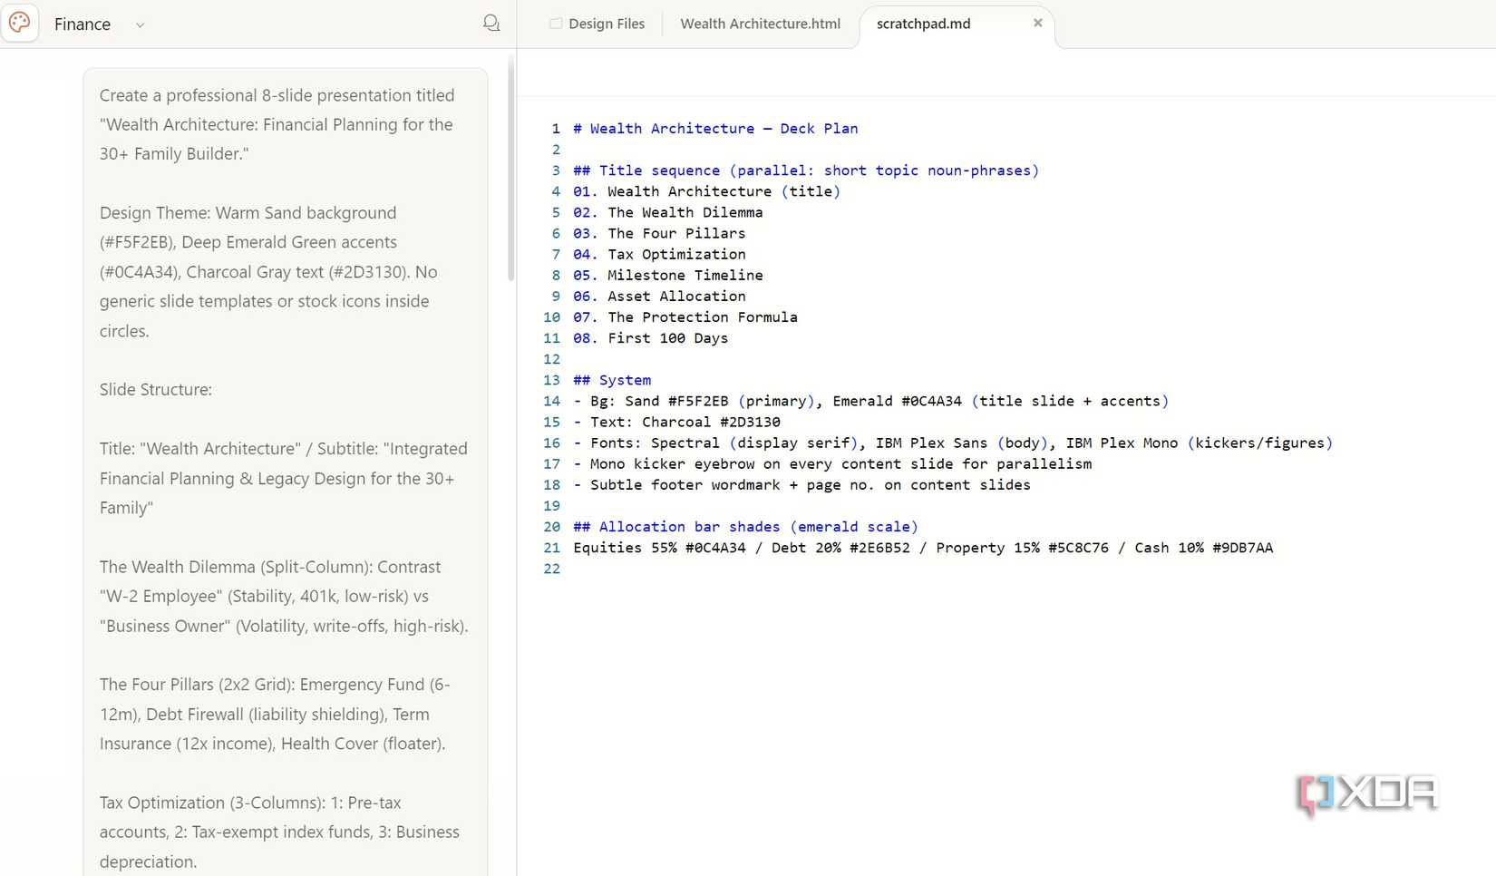The image size is (1496, 876).
Task: Click line number 1 in the gutter
Action: (x=556, y=129)
